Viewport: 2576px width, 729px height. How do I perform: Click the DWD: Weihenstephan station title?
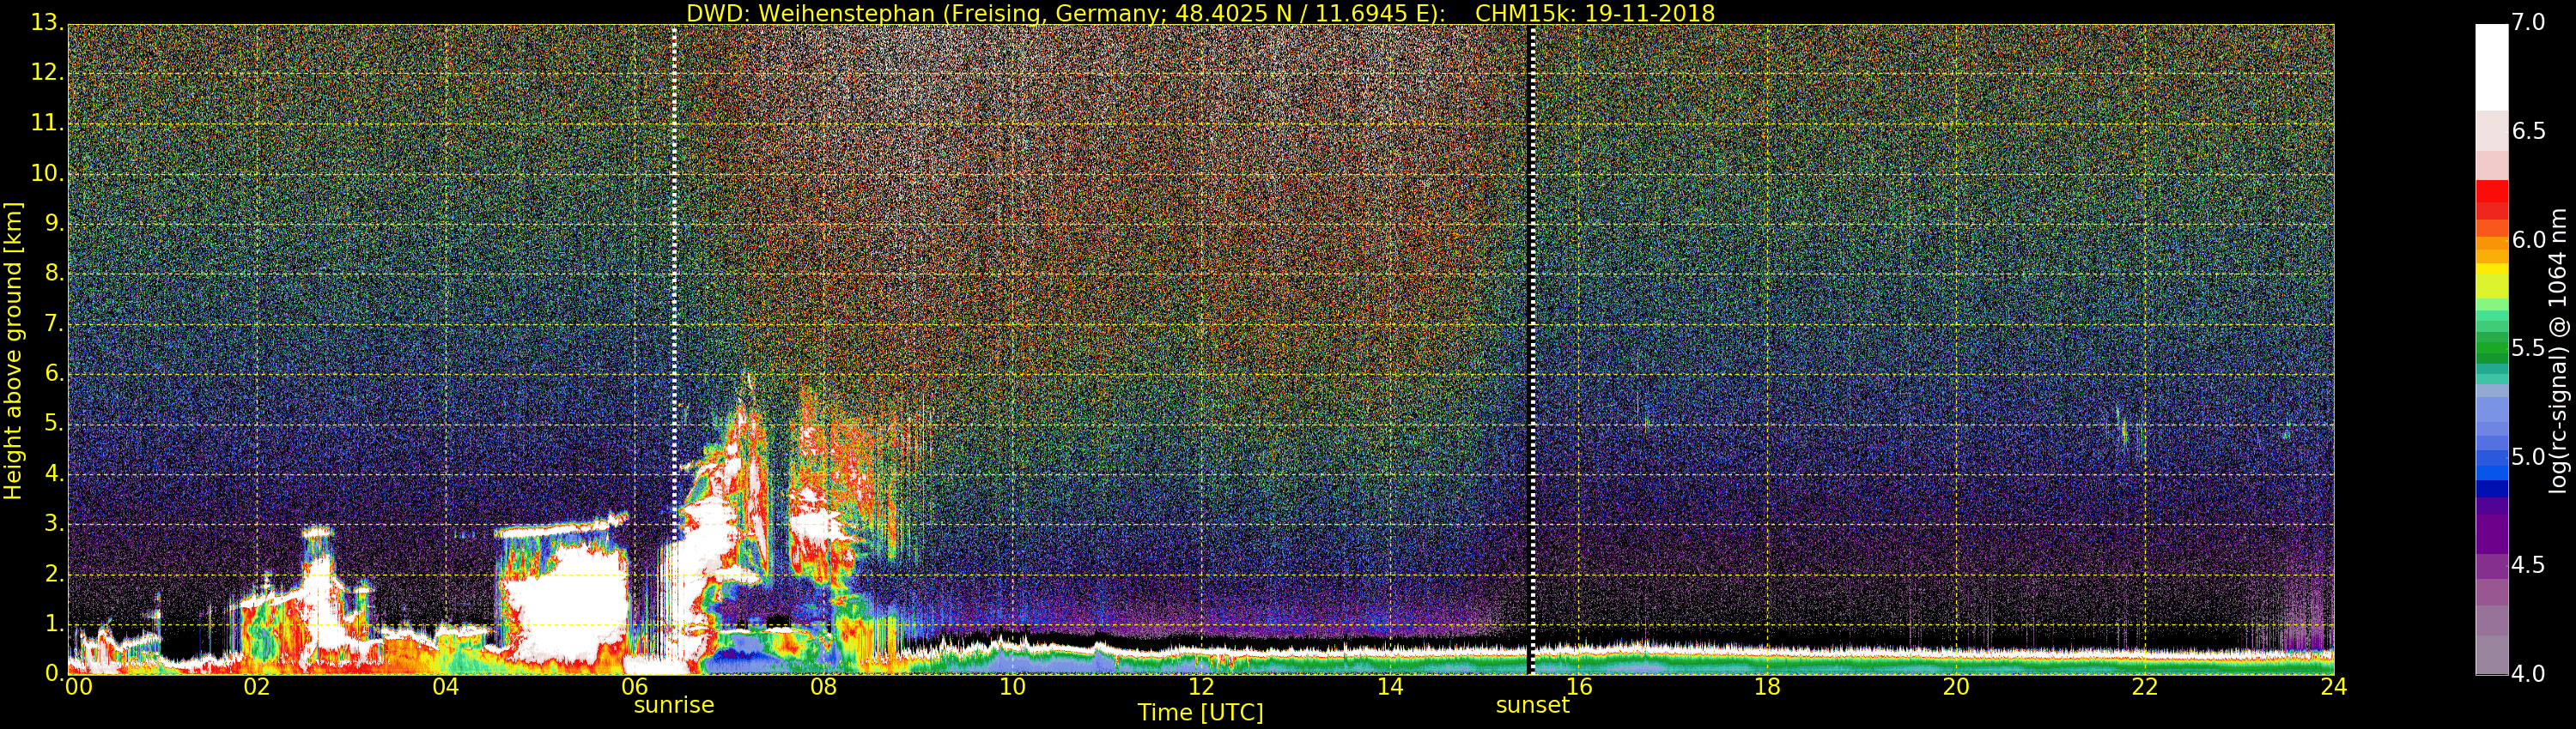(1065, 13)
